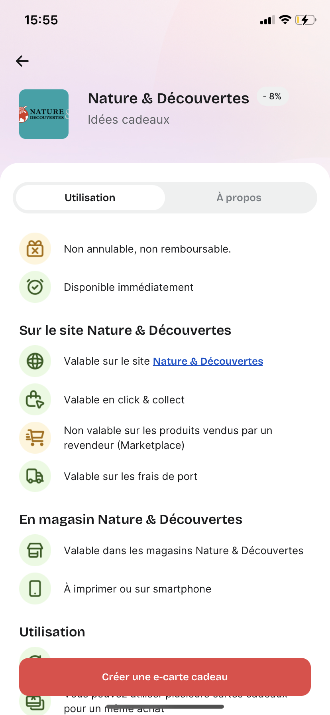Tap the Nature & Découvertes title heading

(x=169, y=98)
